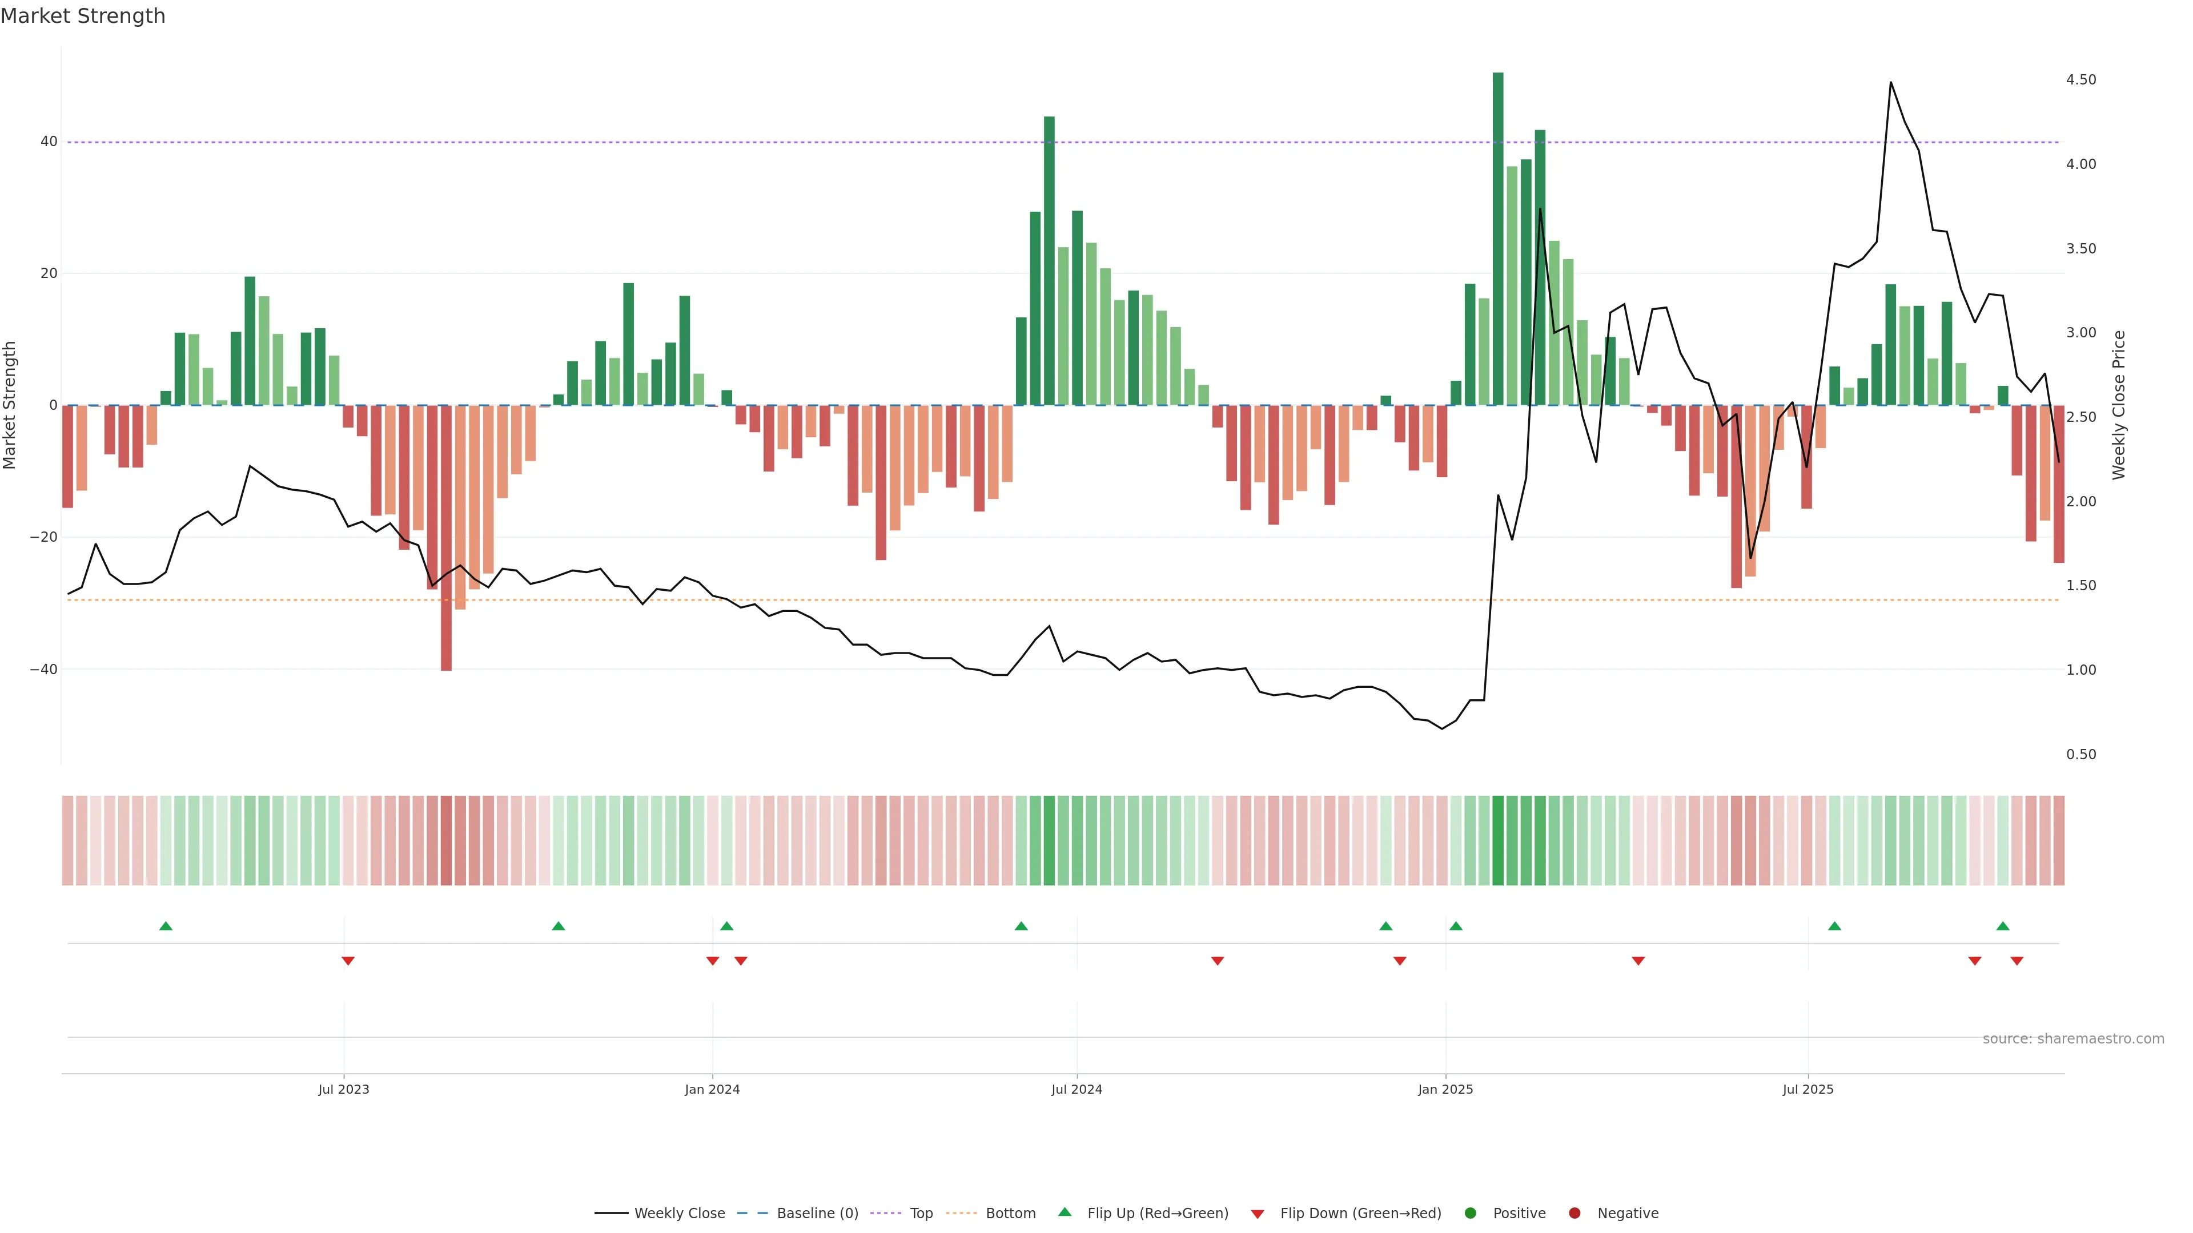Click the green Positive circle in legend
2193x1233 pixels.
tap(1470, 1214)
